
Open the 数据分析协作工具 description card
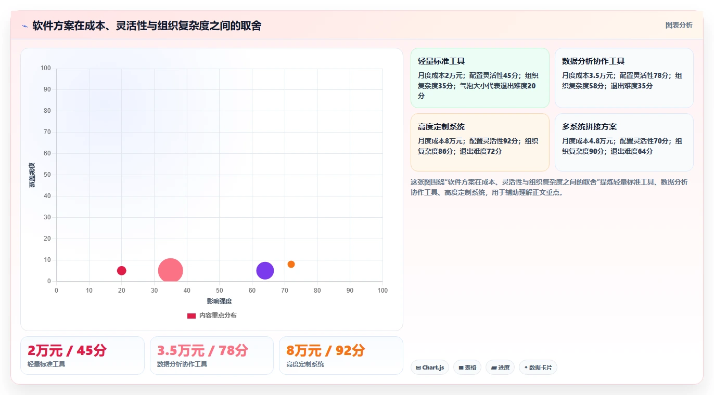pos(624,78)
